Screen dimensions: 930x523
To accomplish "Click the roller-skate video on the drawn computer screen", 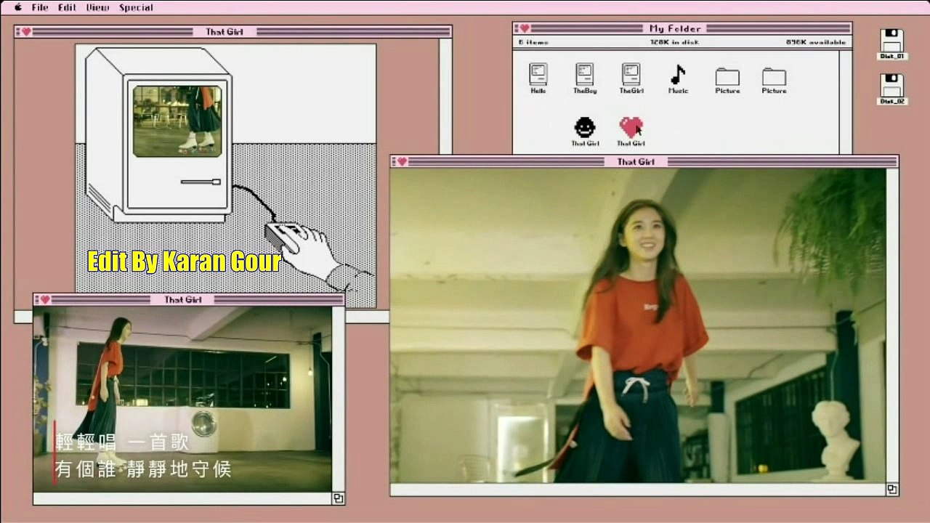I will pyautogui.click(x=177, y=121).
